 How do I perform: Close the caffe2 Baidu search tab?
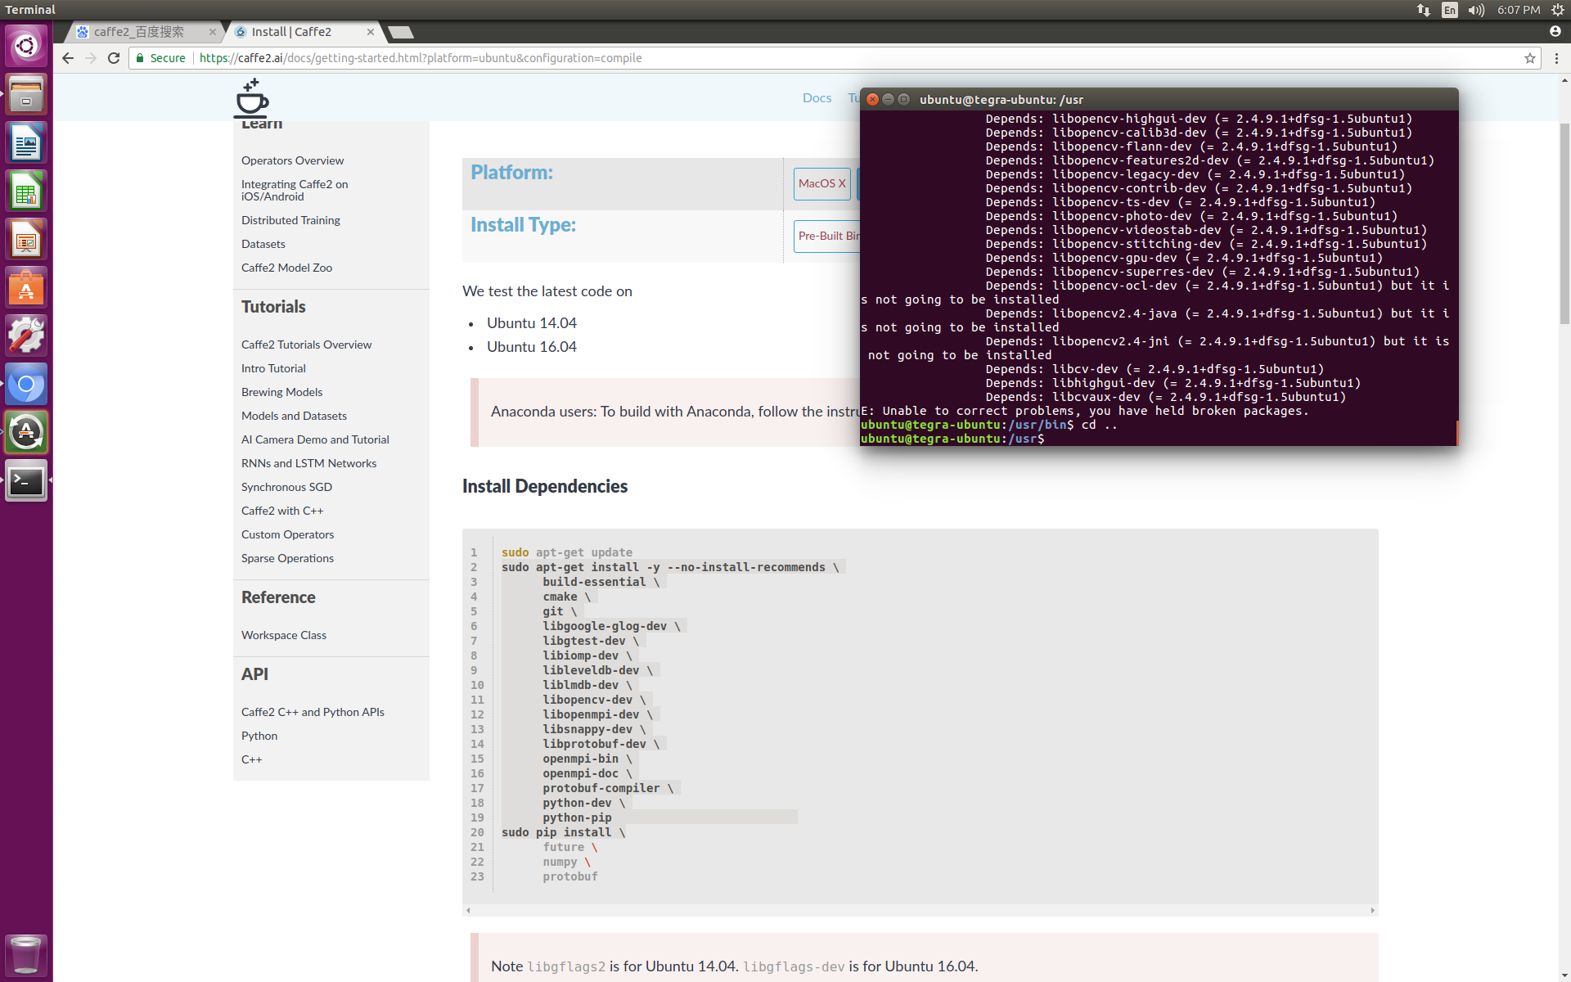point(213,32)
